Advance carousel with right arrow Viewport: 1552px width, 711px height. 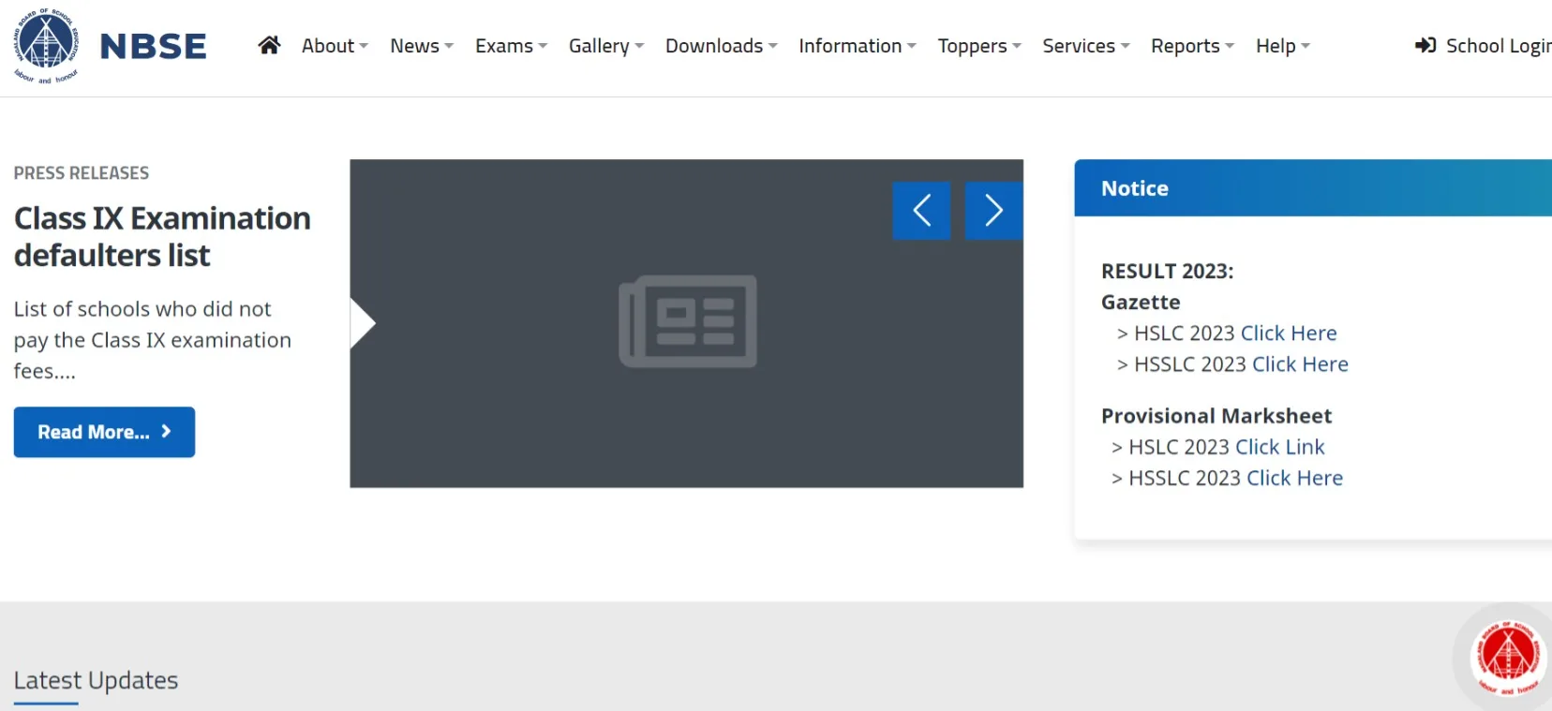point(993,211)
